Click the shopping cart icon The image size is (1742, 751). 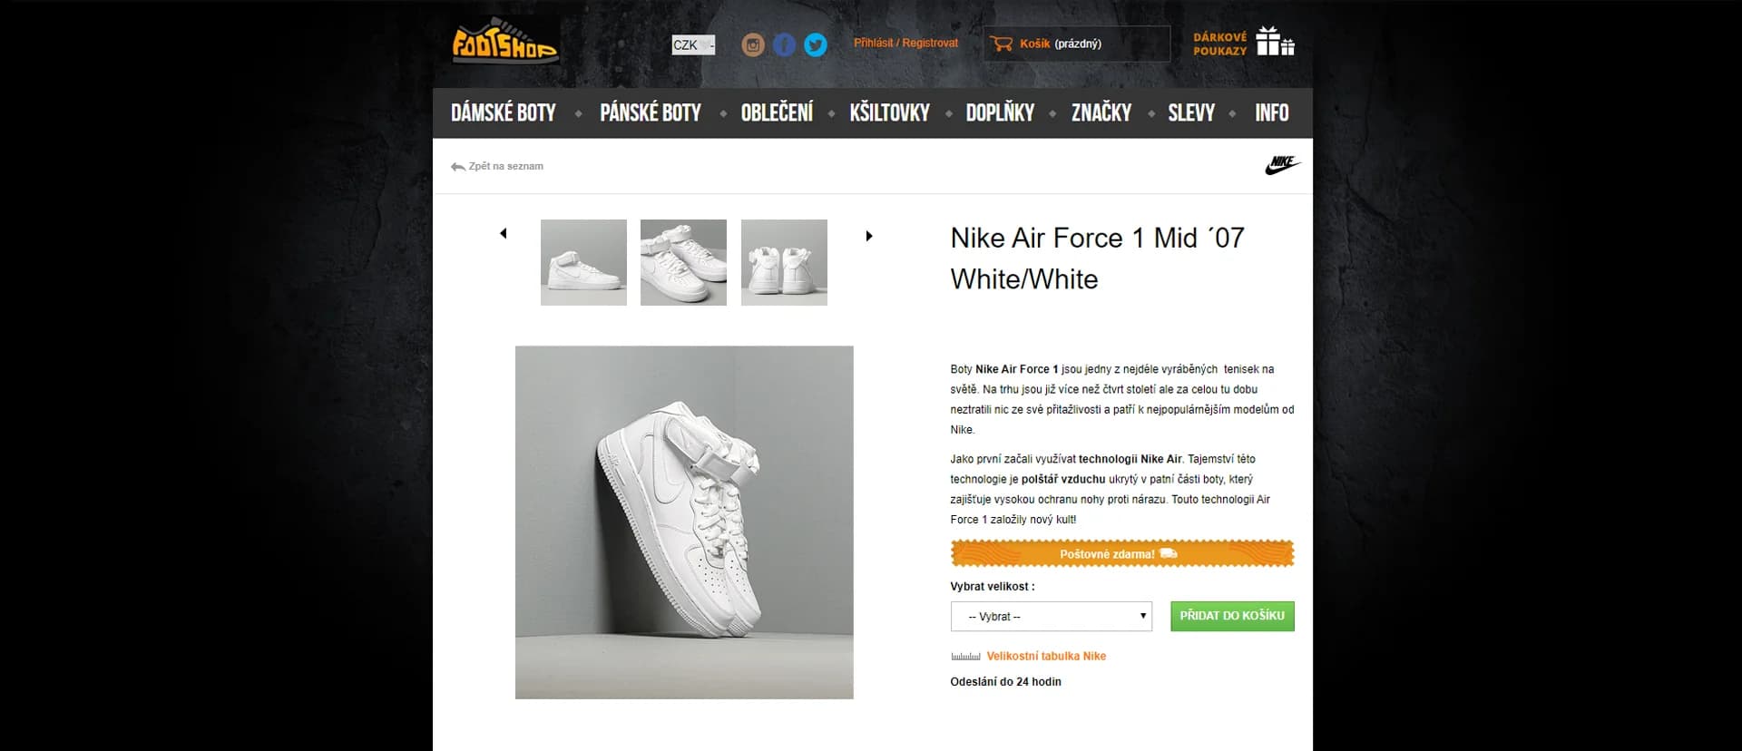[x=1002, y=44]
